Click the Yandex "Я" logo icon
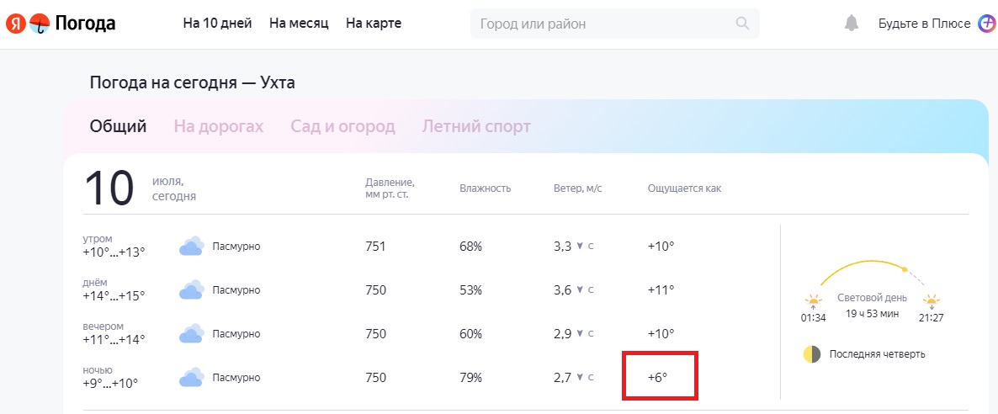The height and width of the screenshot is (414, 998). coord(15,24)
